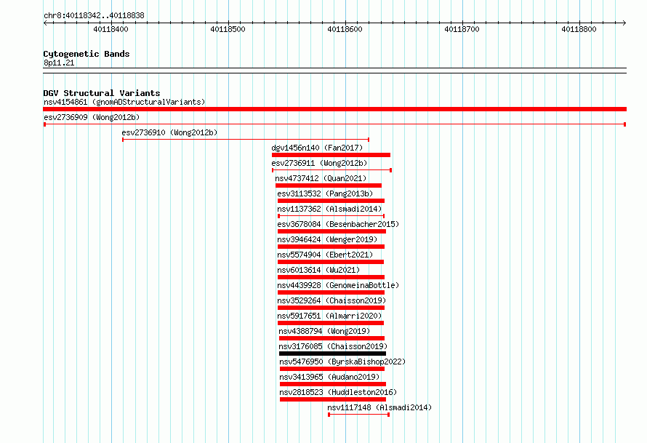This screenshot has width=647, height=443.
Task: Open the esv2736910 (Wong2012b) variant label
Action: click(x=169, y=132)
